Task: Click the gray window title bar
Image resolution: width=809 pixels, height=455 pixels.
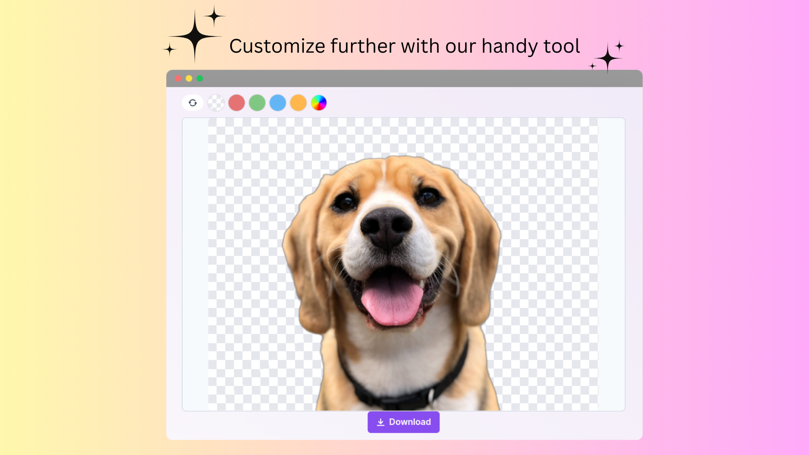Action: click(404, 78)
